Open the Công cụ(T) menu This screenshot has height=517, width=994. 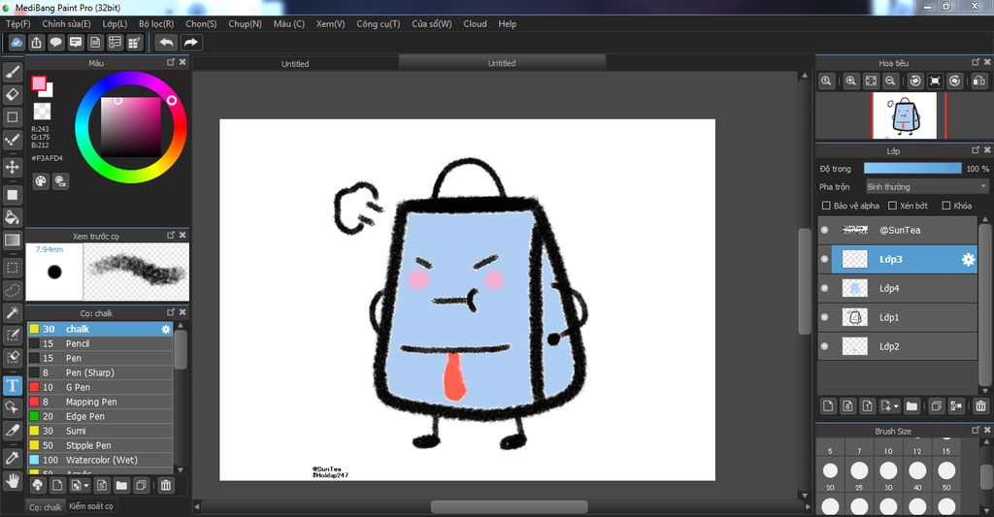click(x=378, y=23)
